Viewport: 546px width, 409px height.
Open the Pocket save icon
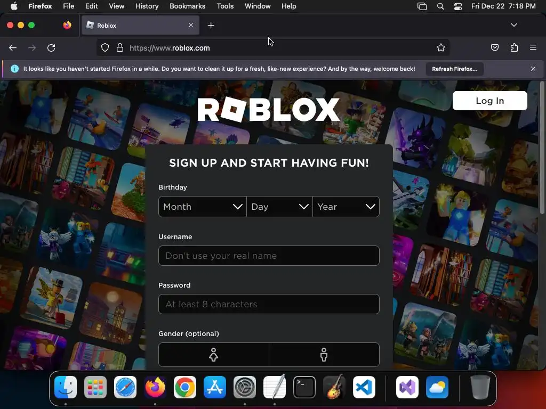494,47
